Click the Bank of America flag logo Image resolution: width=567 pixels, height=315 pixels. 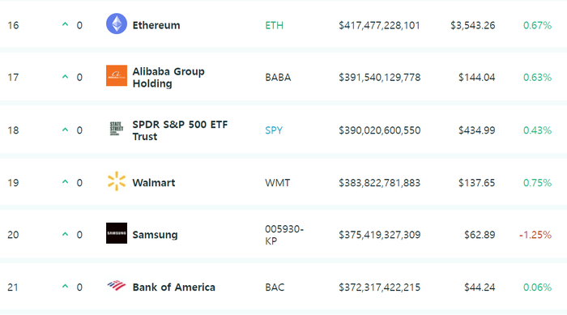(117, 286)
